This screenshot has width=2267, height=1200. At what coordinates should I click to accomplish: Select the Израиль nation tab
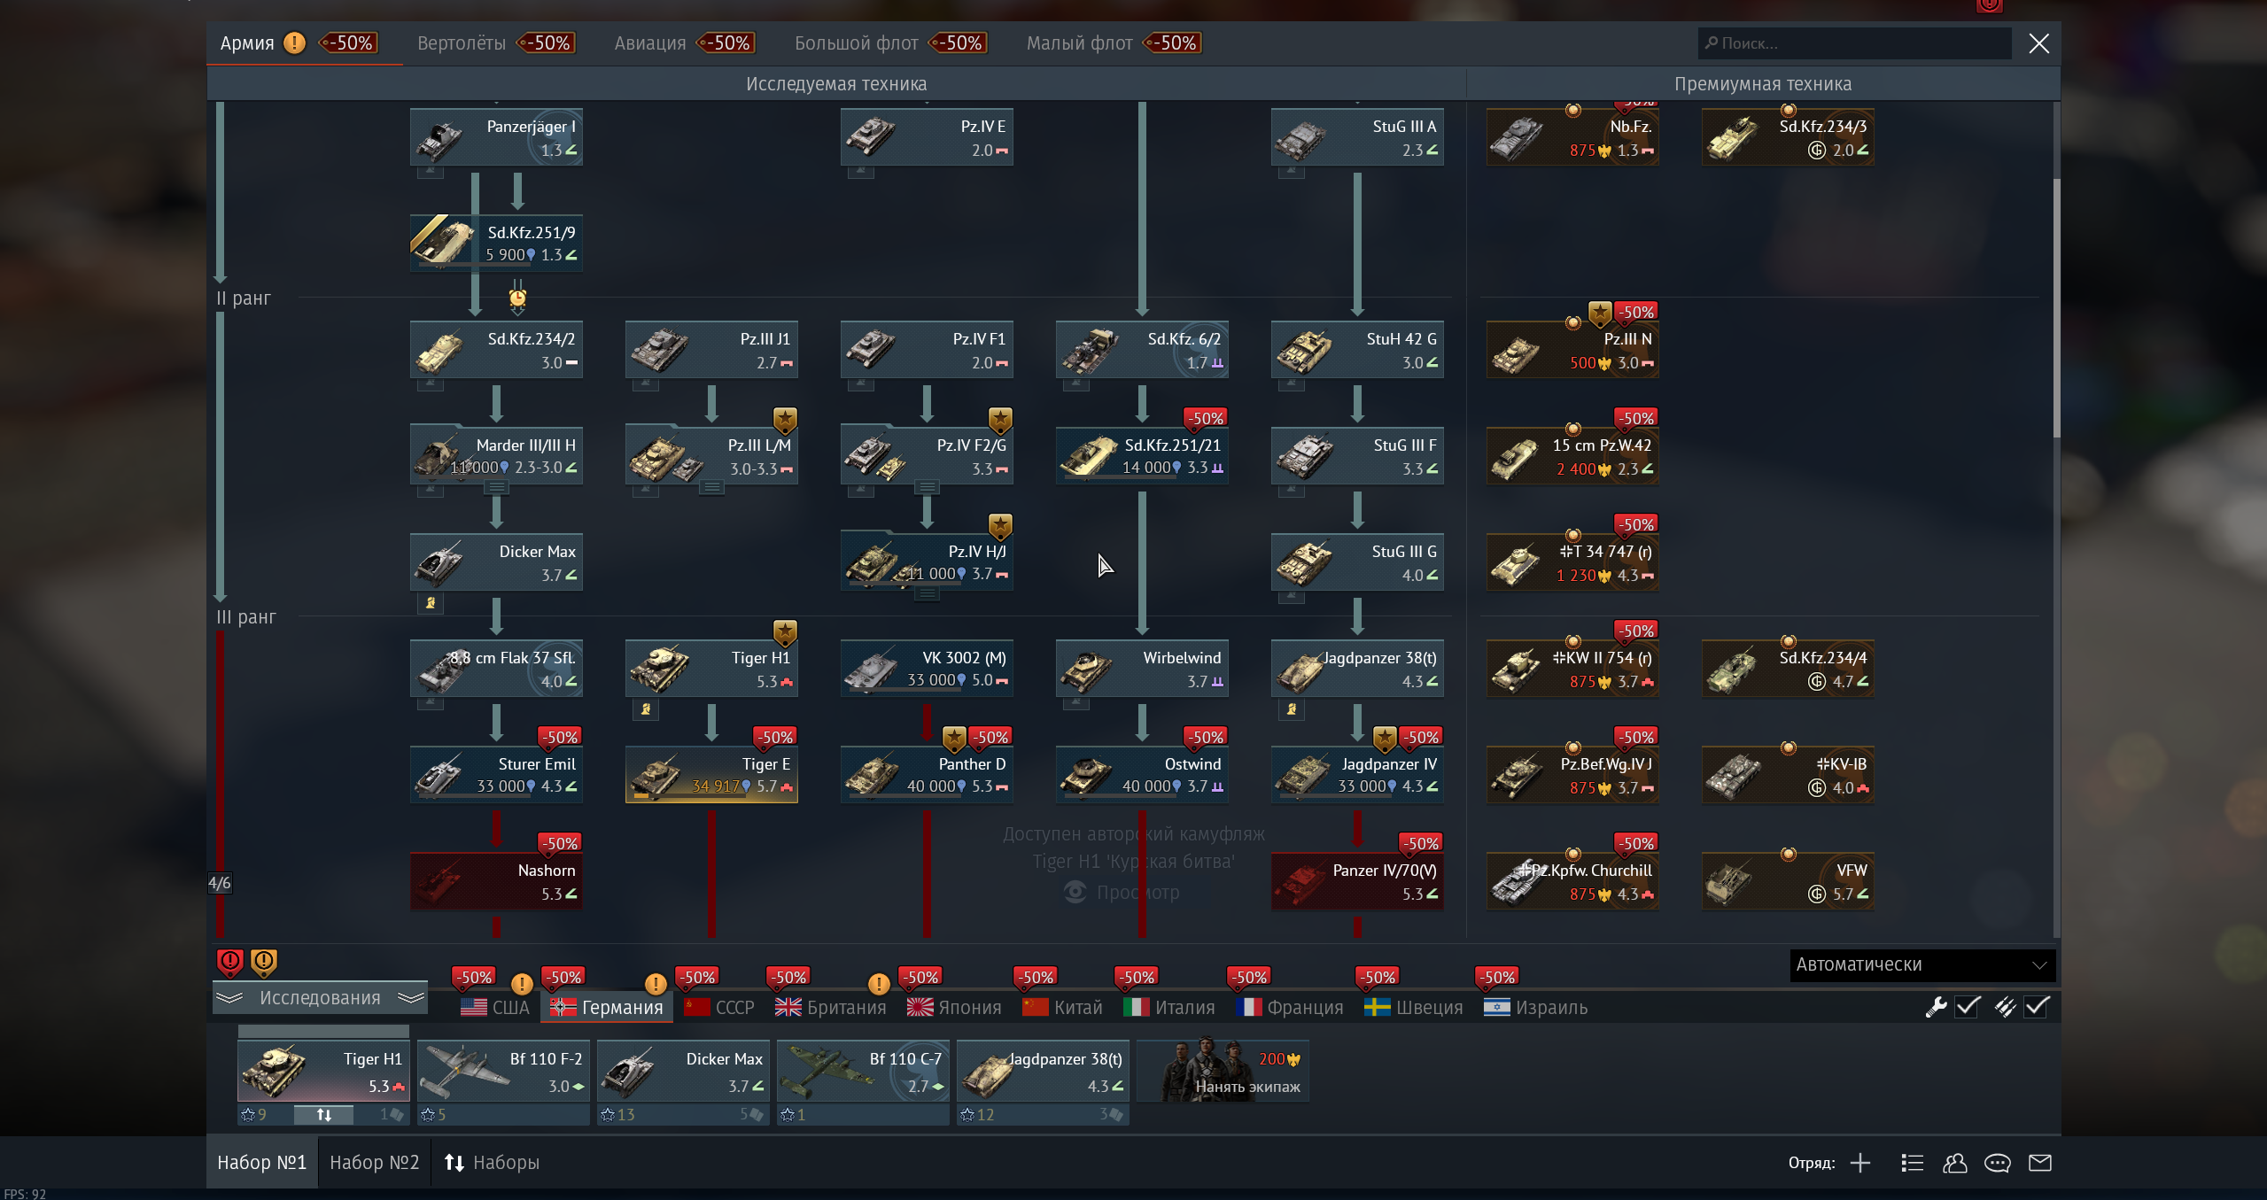coord(1536,1008)
